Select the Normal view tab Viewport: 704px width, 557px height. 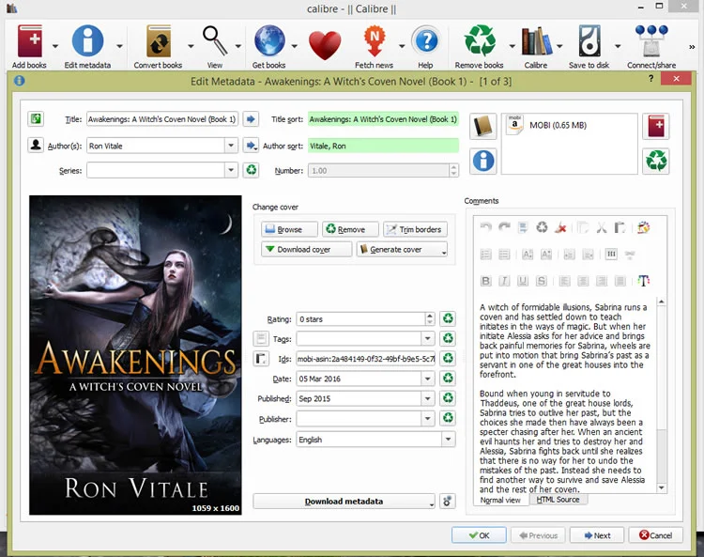point(500,500)
